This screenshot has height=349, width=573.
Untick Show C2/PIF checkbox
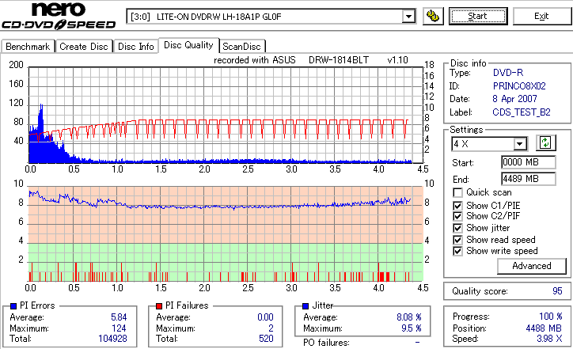457,216
